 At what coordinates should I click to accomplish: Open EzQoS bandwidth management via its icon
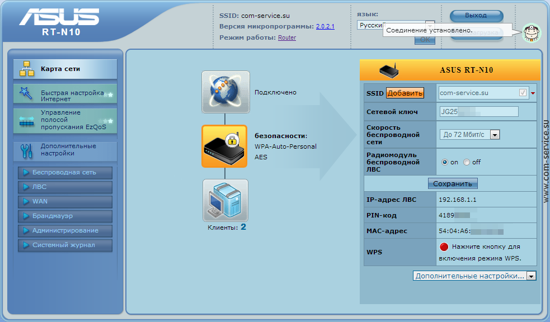coord(27,121)
